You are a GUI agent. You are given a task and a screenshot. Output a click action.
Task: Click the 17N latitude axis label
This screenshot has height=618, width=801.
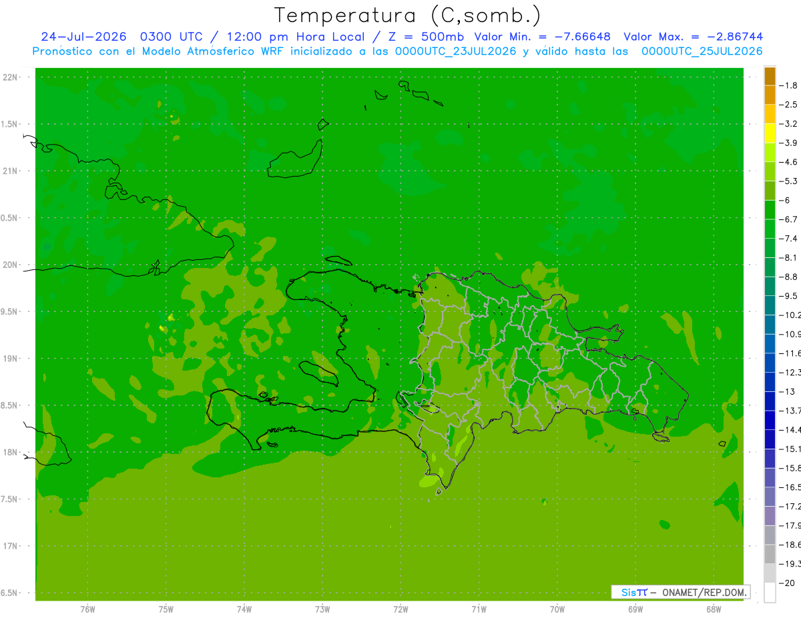(11, 546)
